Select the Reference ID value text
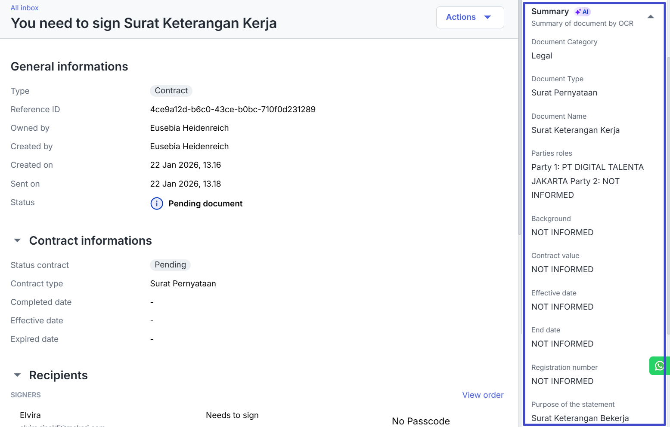 point(233,110)
